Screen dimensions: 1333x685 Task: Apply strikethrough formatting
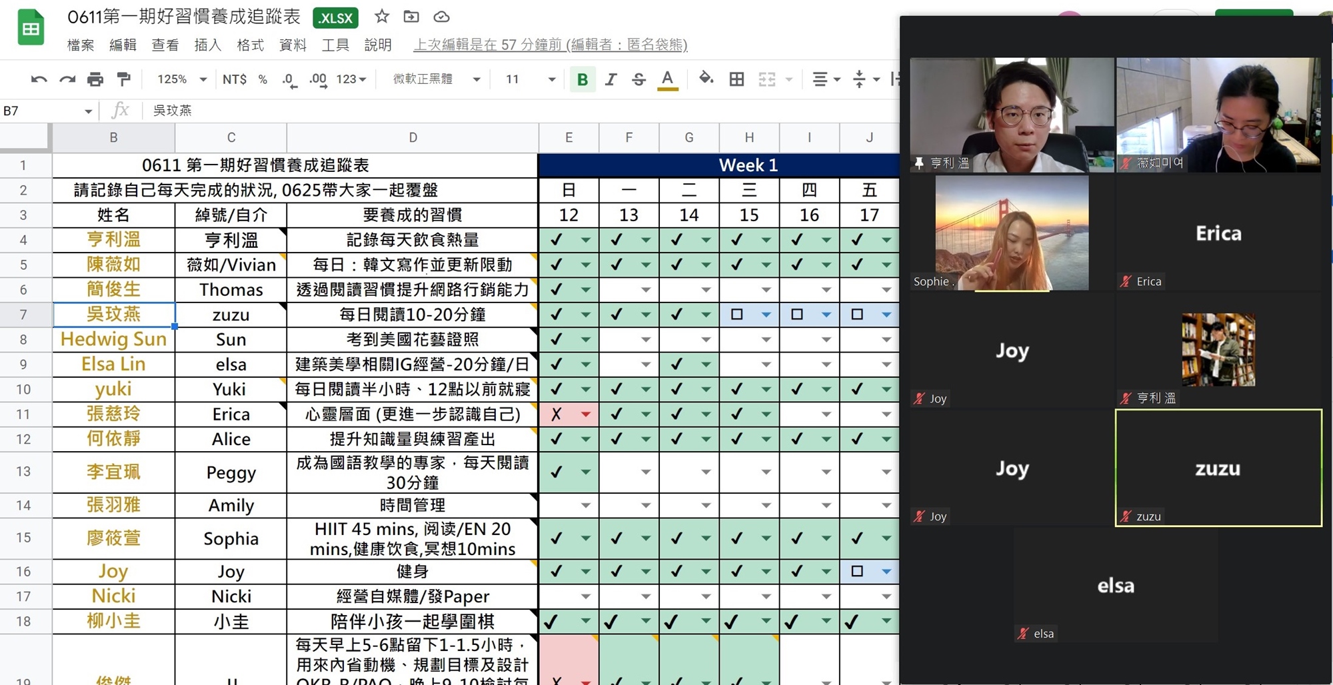point(639,79)
